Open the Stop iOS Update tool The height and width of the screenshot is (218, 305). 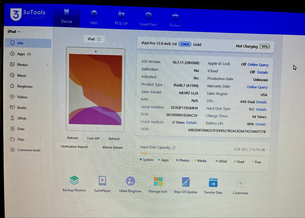(x=186, y=186)
